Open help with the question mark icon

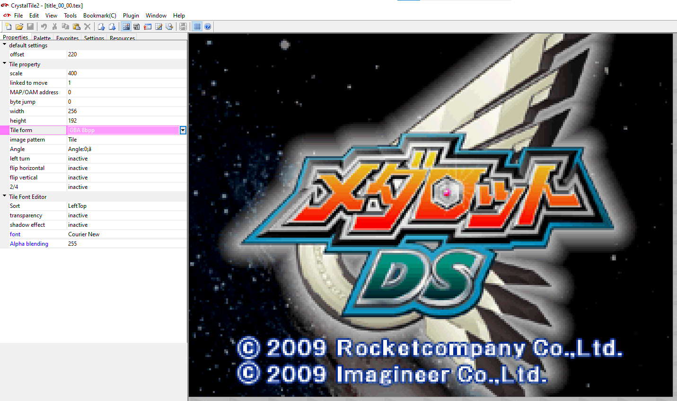[x=208, y=27]
